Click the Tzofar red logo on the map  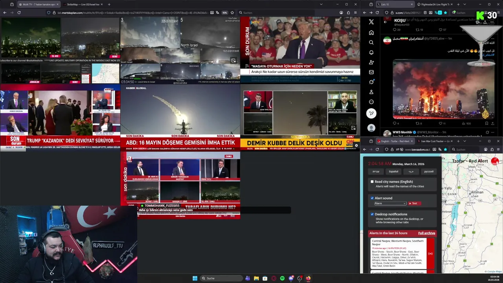495,161
